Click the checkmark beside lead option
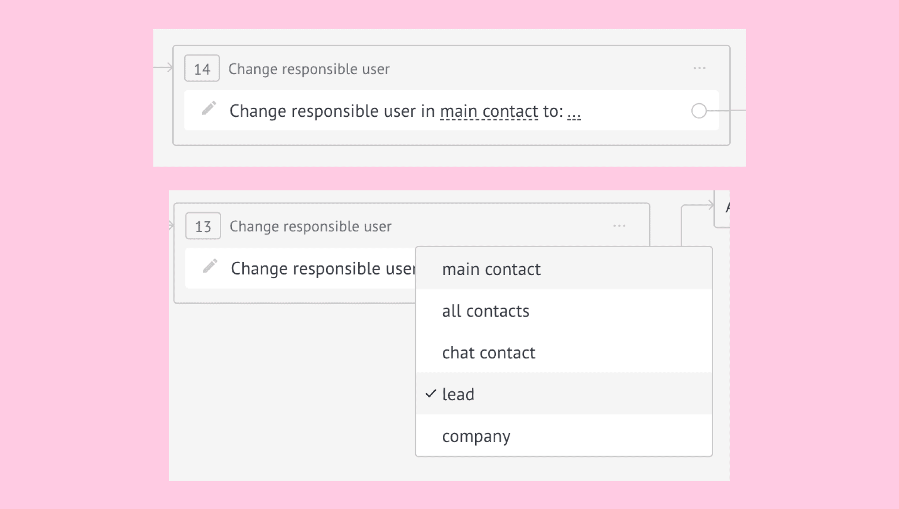This screenshot has height=509, width=899. (x=431, y=394)
